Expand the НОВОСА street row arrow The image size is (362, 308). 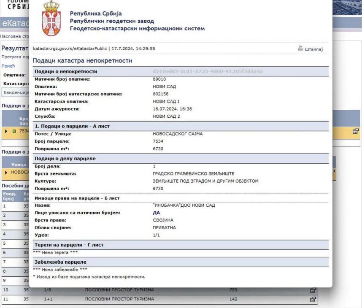[6, 173]
